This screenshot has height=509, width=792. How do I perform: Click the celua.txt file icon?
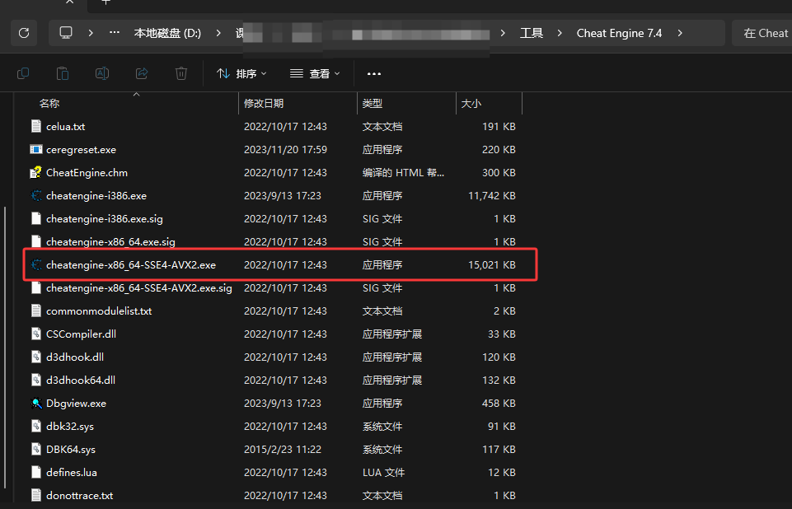(x=36, y=126)
